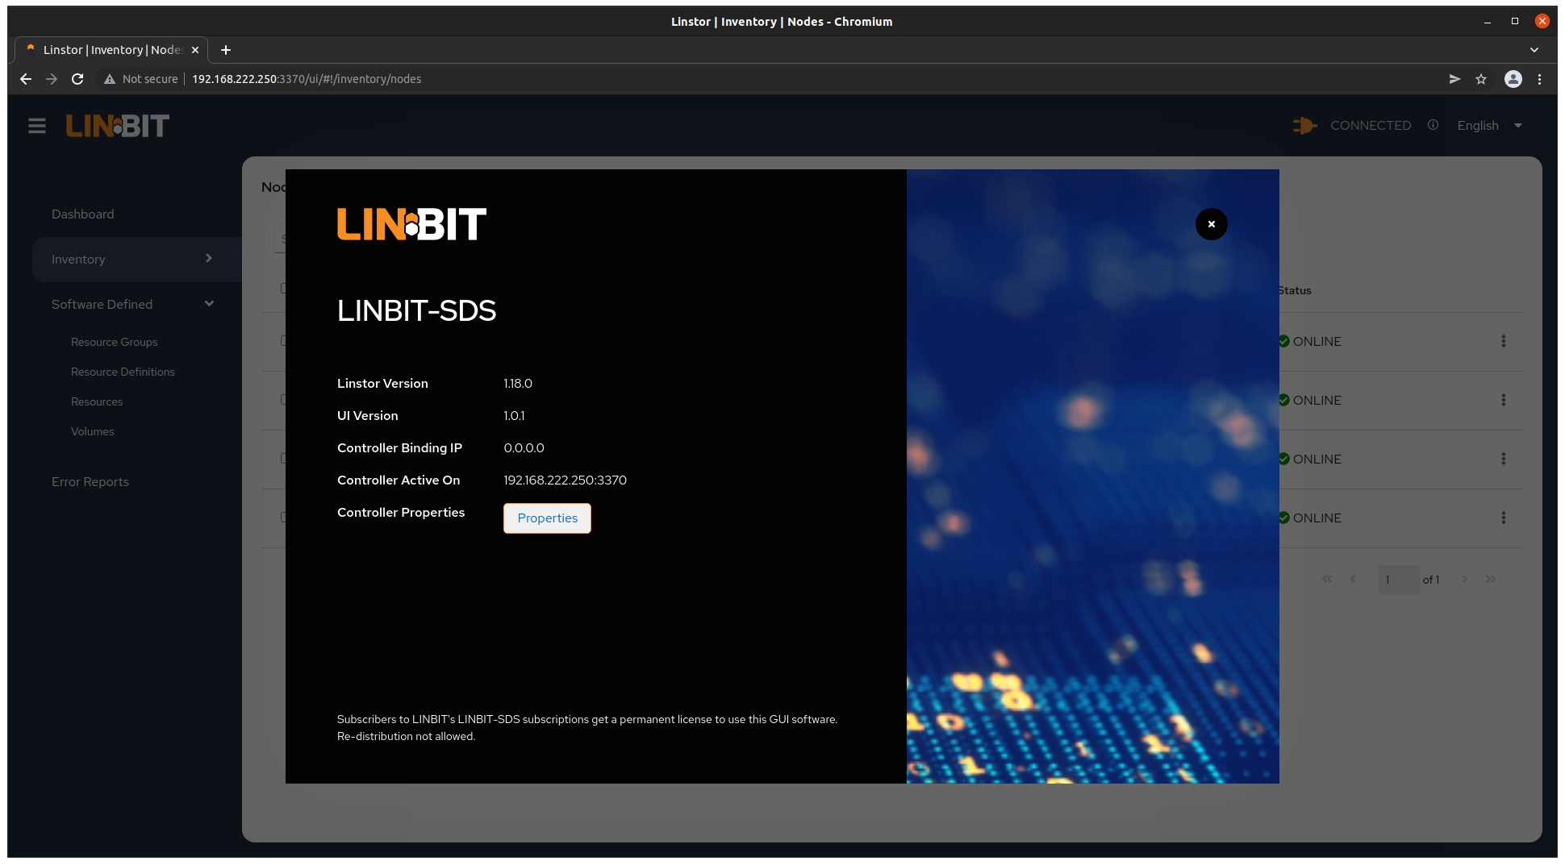Close the LINBIT-SDS about dialog
Viewport: 1565px width, 865px height.
1211,224
